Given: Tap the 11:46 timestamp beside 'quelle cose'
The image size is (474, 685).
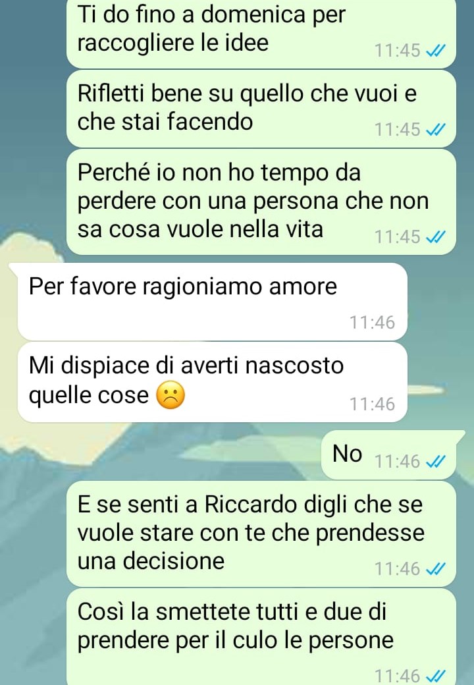Looking at the screenshot, I should point(373,404).
